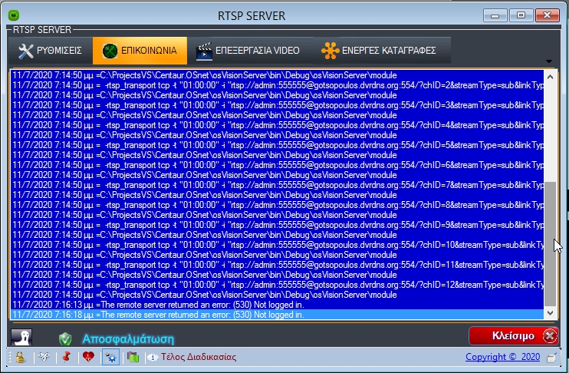Screen dimensions: 569x373
Task: Click the info icon beside Τέλος Διαδικασίας
Action: 152,357
